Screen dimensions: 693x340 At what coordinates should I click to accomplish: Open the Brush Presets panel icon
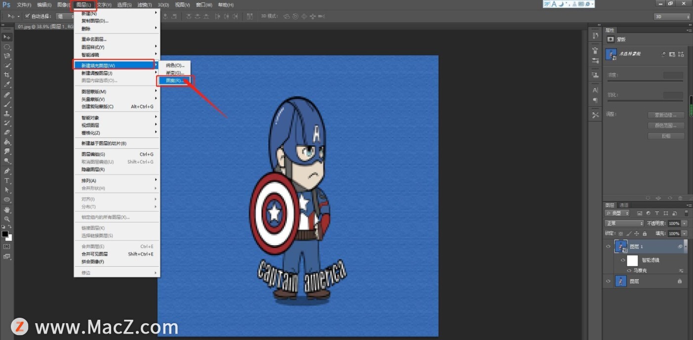[595, 60]
